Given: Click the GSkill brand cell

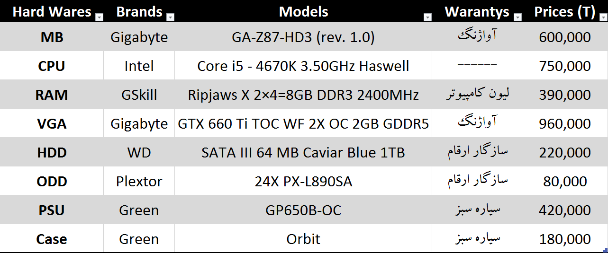Looking at the screenshot, I should point(139,95).
